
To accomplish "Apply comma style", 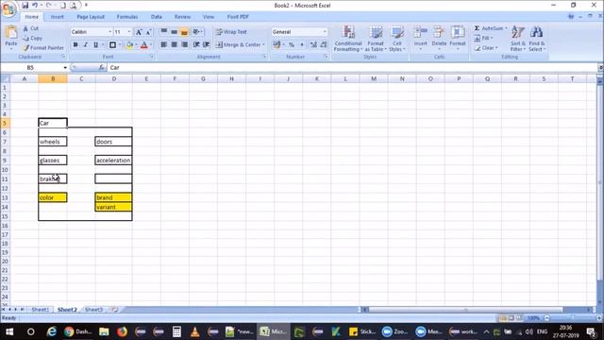I will tap(302, 44).
